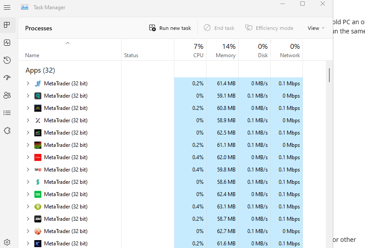Click the red ball icon of MetaTrader using 62.7 MB

tap(38, 231)
